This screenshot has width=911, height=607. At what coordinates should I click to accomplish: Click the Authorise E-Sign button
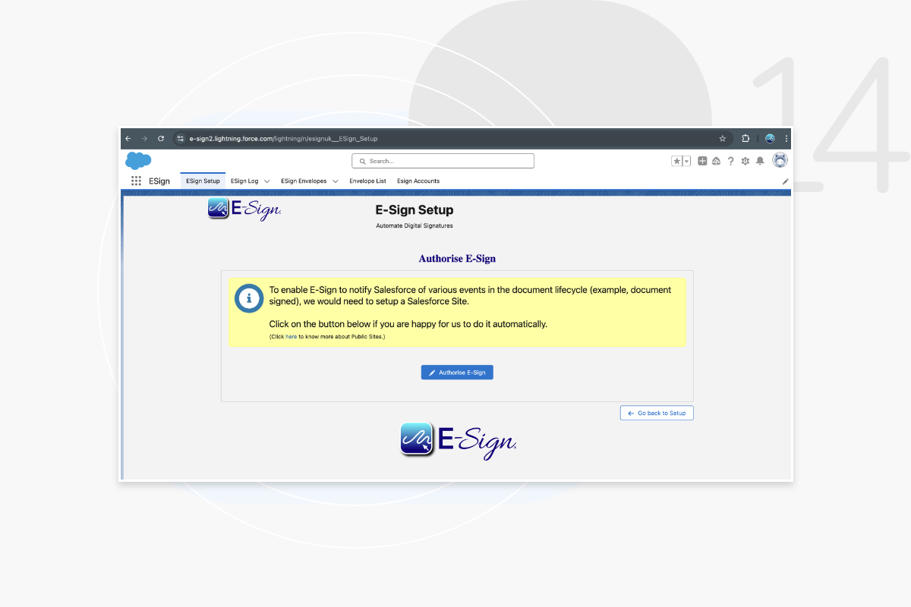(x=457, y=373)
